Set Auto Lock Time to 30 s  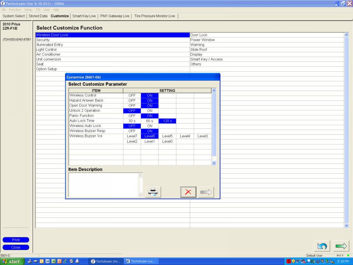click(132, 121)
